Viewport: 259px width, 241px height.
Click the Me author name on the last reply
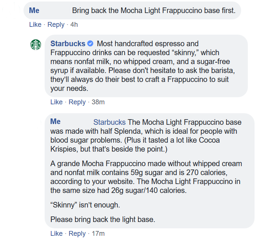[x=55, y=121]
